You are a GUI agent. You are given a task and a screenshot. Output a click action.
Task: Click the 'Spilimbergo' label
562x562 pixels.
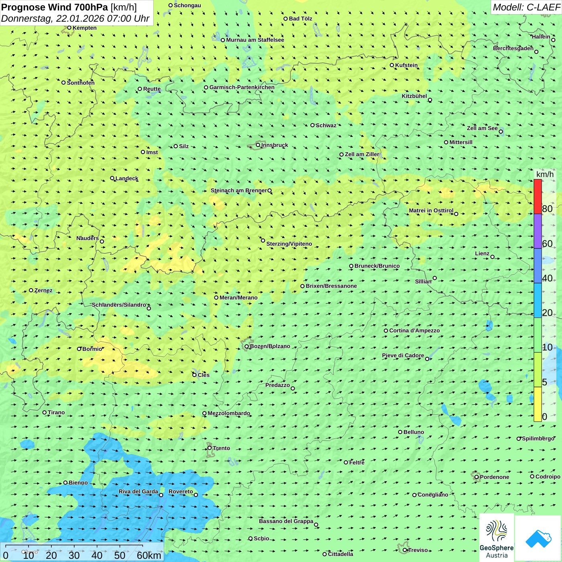pyautogui.click(x=538, y=438)
